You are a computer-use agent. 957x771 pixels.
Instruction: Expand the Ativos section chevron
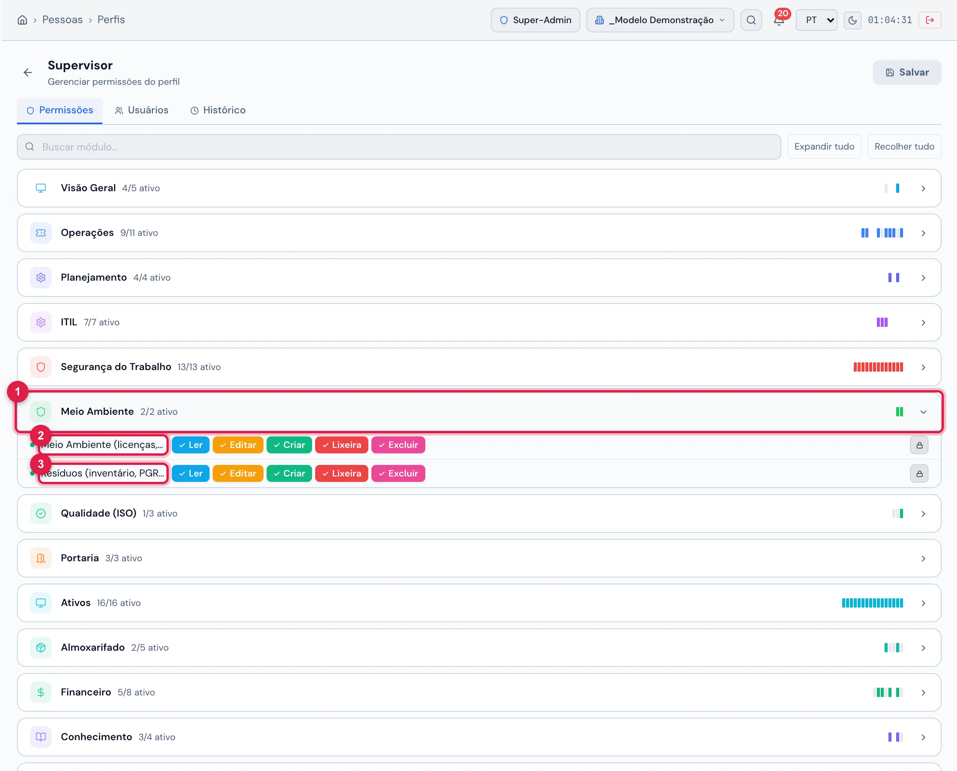[923, 603]
